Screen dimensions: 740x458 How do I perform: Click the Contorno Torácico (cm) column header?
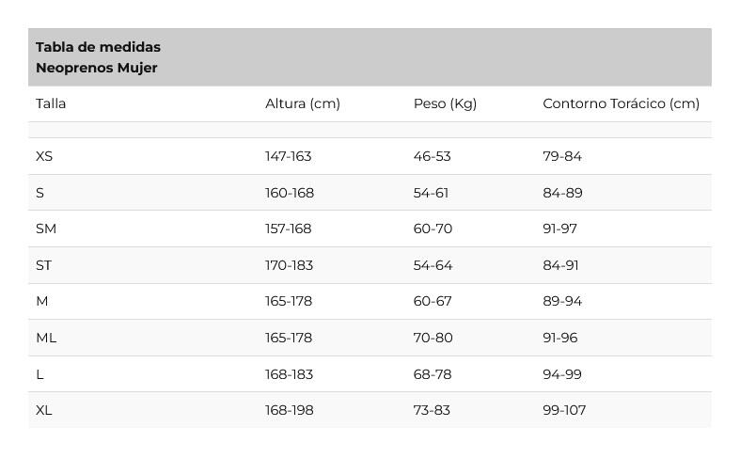(x=622, y=103)
